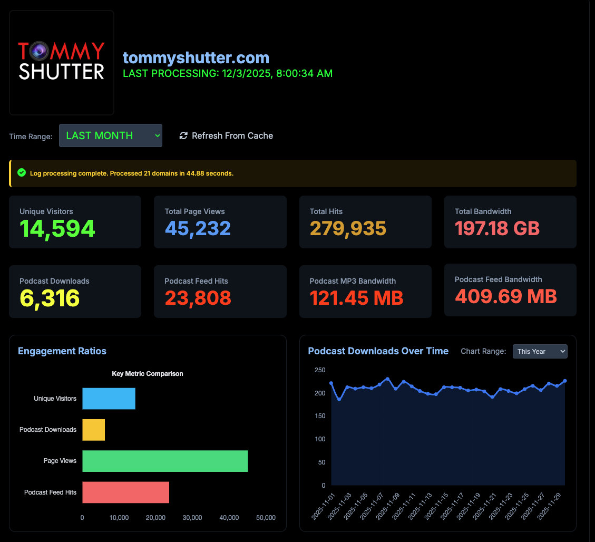Click the Tommy Shutter logo image
Viewport: 595px width, 542px height.
(62, 62)
